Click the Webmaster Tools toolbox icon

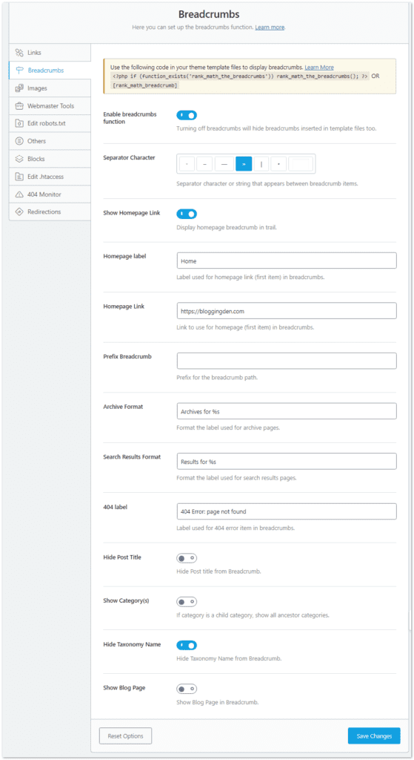tap(19, 105)
